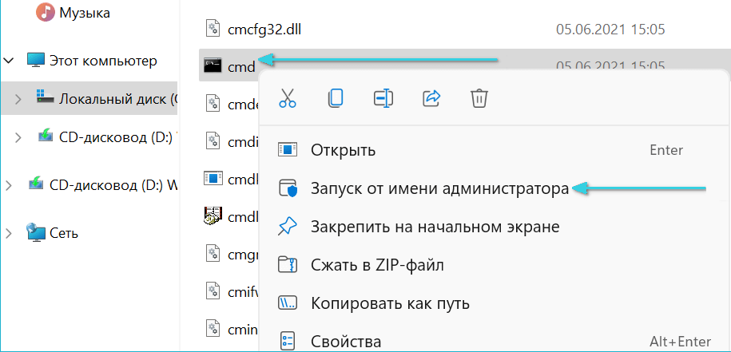Open Свойства from context menu
Image resolution: width=731 pixels, height=352 pixels.
pyautogui.click(x=346, y=342)
